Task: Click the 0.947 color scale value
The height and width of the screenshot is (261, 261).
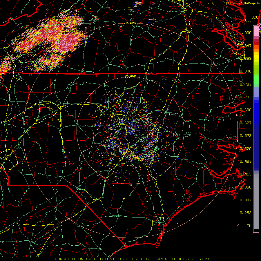Action: coord(246,46)
